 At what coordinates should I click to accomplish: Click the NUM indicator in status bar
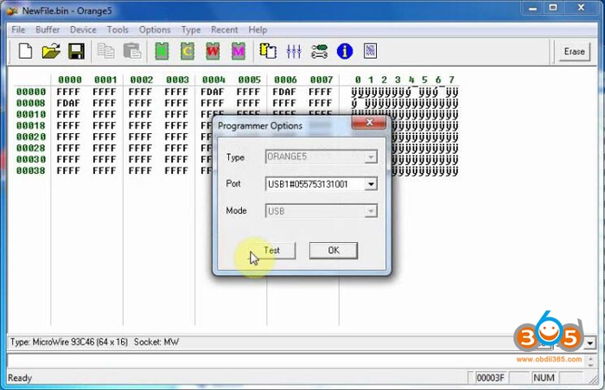[544, 378]
